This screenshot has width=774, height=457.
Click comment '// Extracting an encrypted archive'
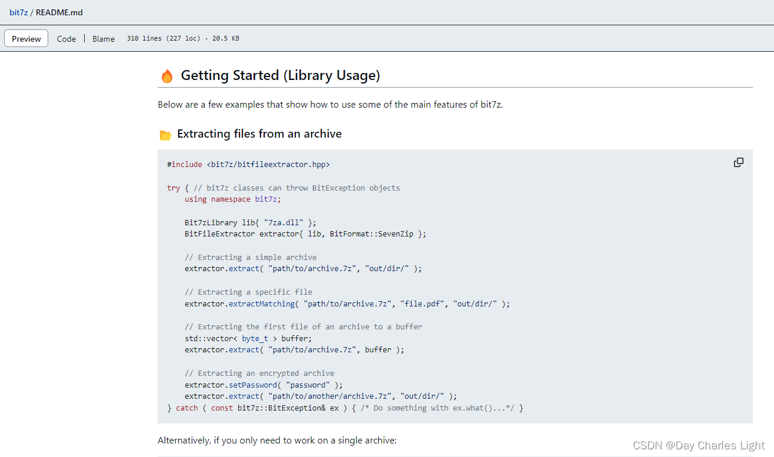click(259, 373)
